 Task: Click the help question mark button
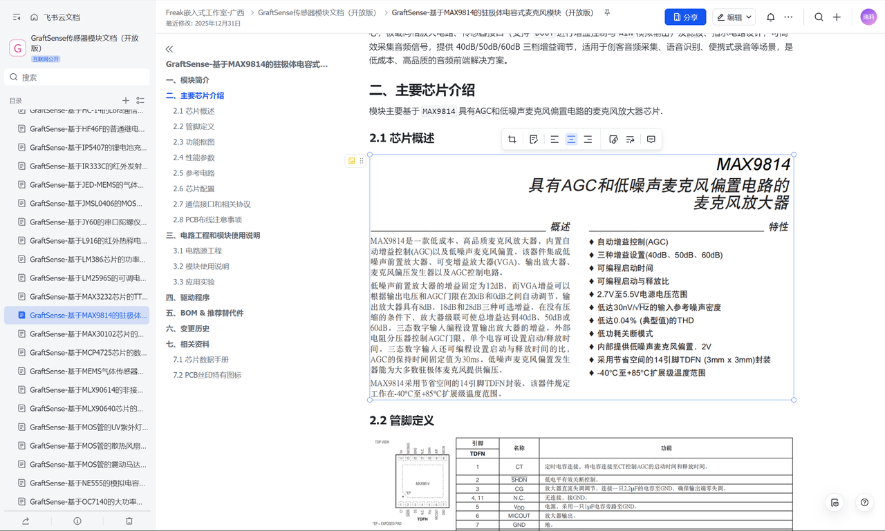pos(864,502)
